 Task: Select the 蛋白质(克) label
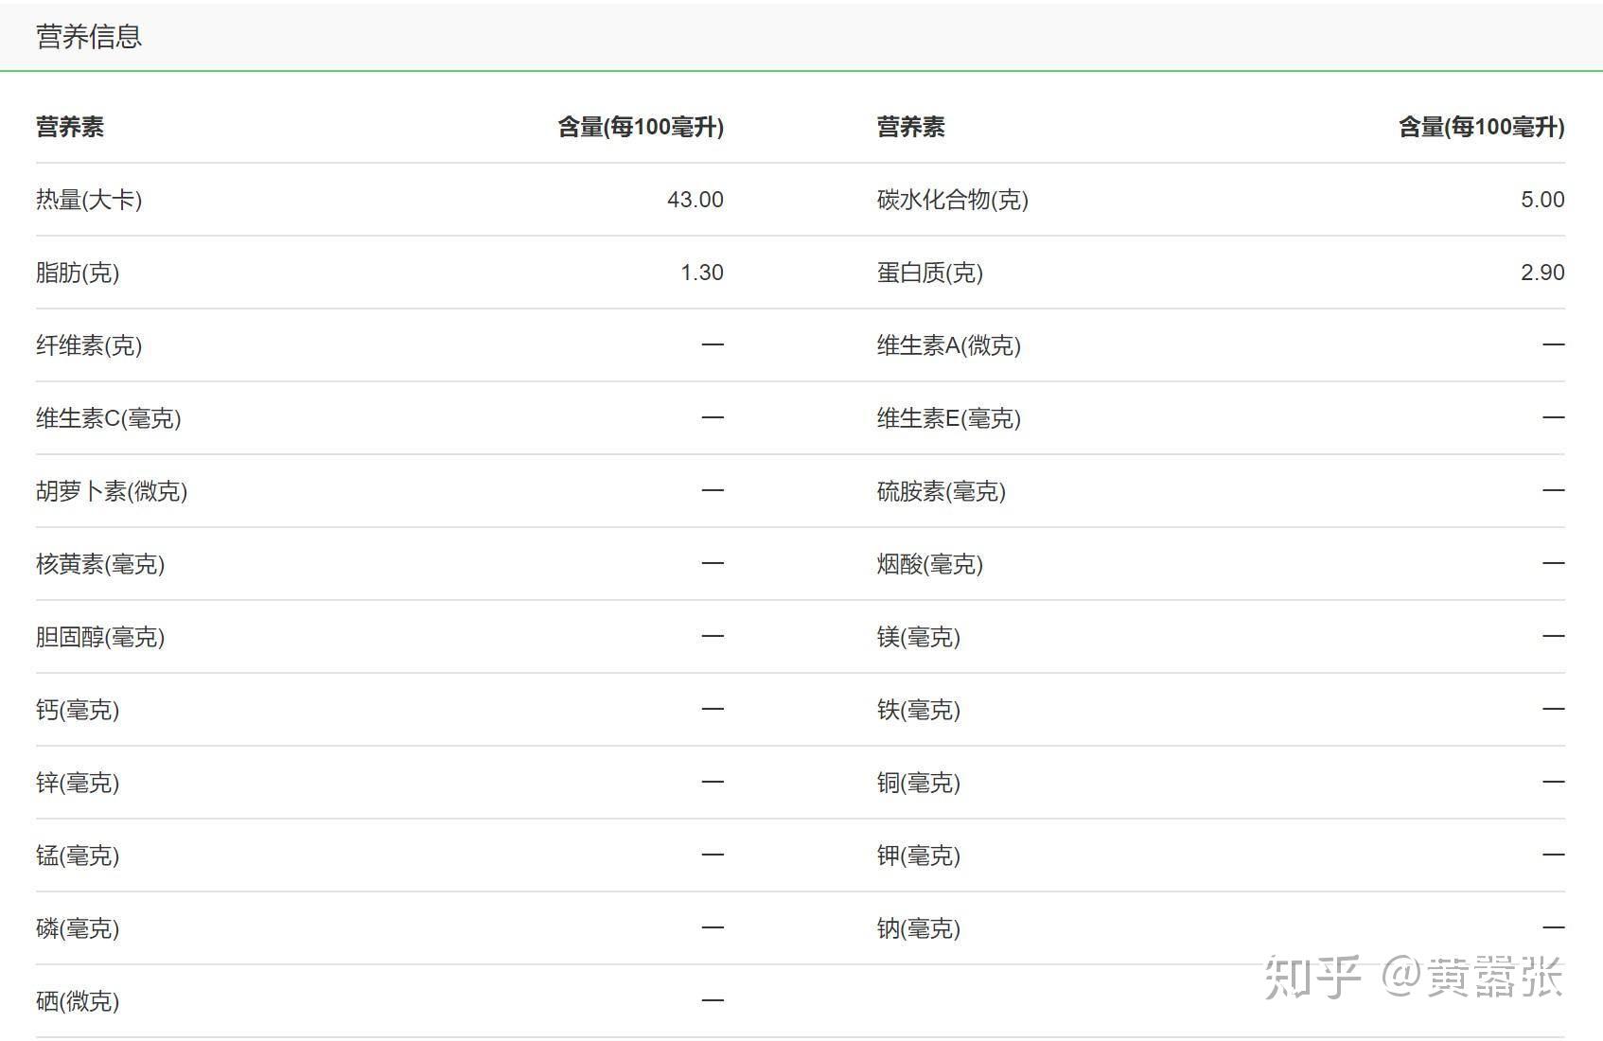[x=929, y=273]
